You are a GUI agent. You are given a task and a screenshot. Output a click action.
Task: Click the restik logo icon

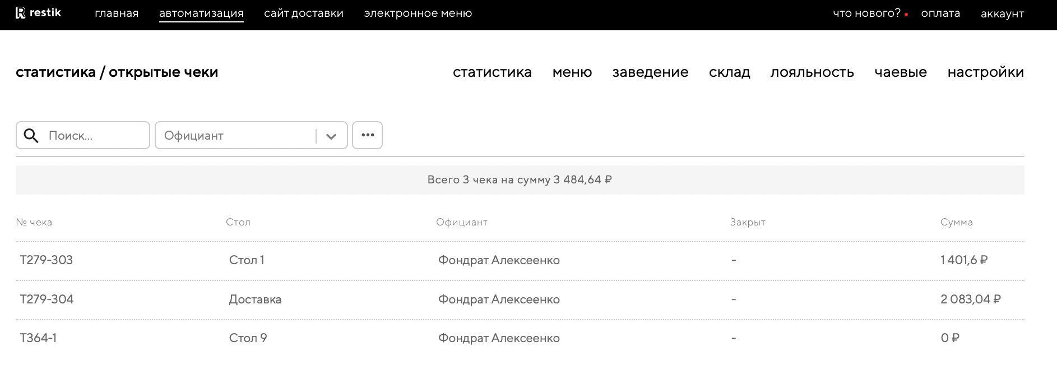(x=21, y=13)
